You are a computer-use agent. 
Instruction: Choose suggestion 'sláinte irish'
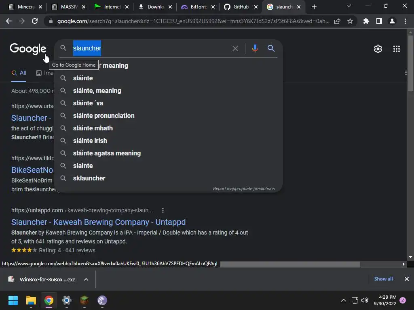[169, 141]
